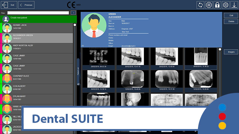Open settings with the gear icon

tap(226, 5)
